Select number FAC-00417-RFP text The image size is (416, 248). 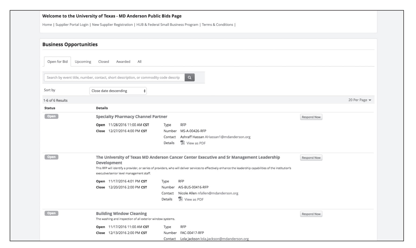click(x=192, y=233)
